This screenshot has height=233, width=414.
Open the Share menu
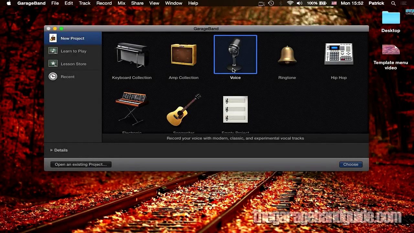coord(137,3)
